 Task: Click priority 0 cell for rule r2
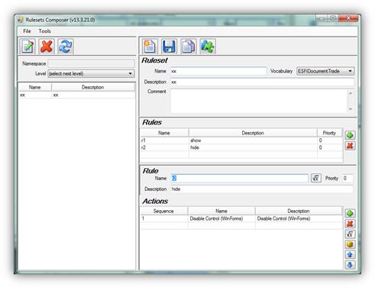point(330,147)
